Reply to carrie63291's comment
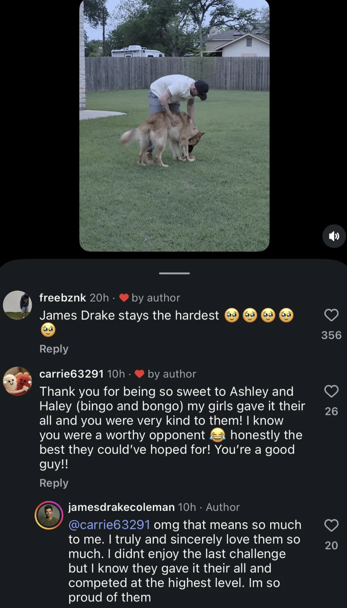Image resolution: width=347 pixels, height=608 pixels. [54, 483]
